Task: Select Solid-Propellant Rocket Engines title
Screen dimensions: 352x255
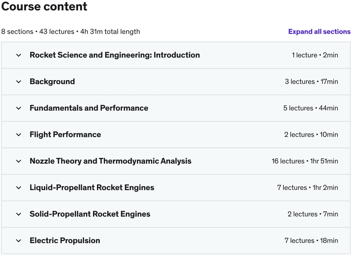Action: point(90,214)
